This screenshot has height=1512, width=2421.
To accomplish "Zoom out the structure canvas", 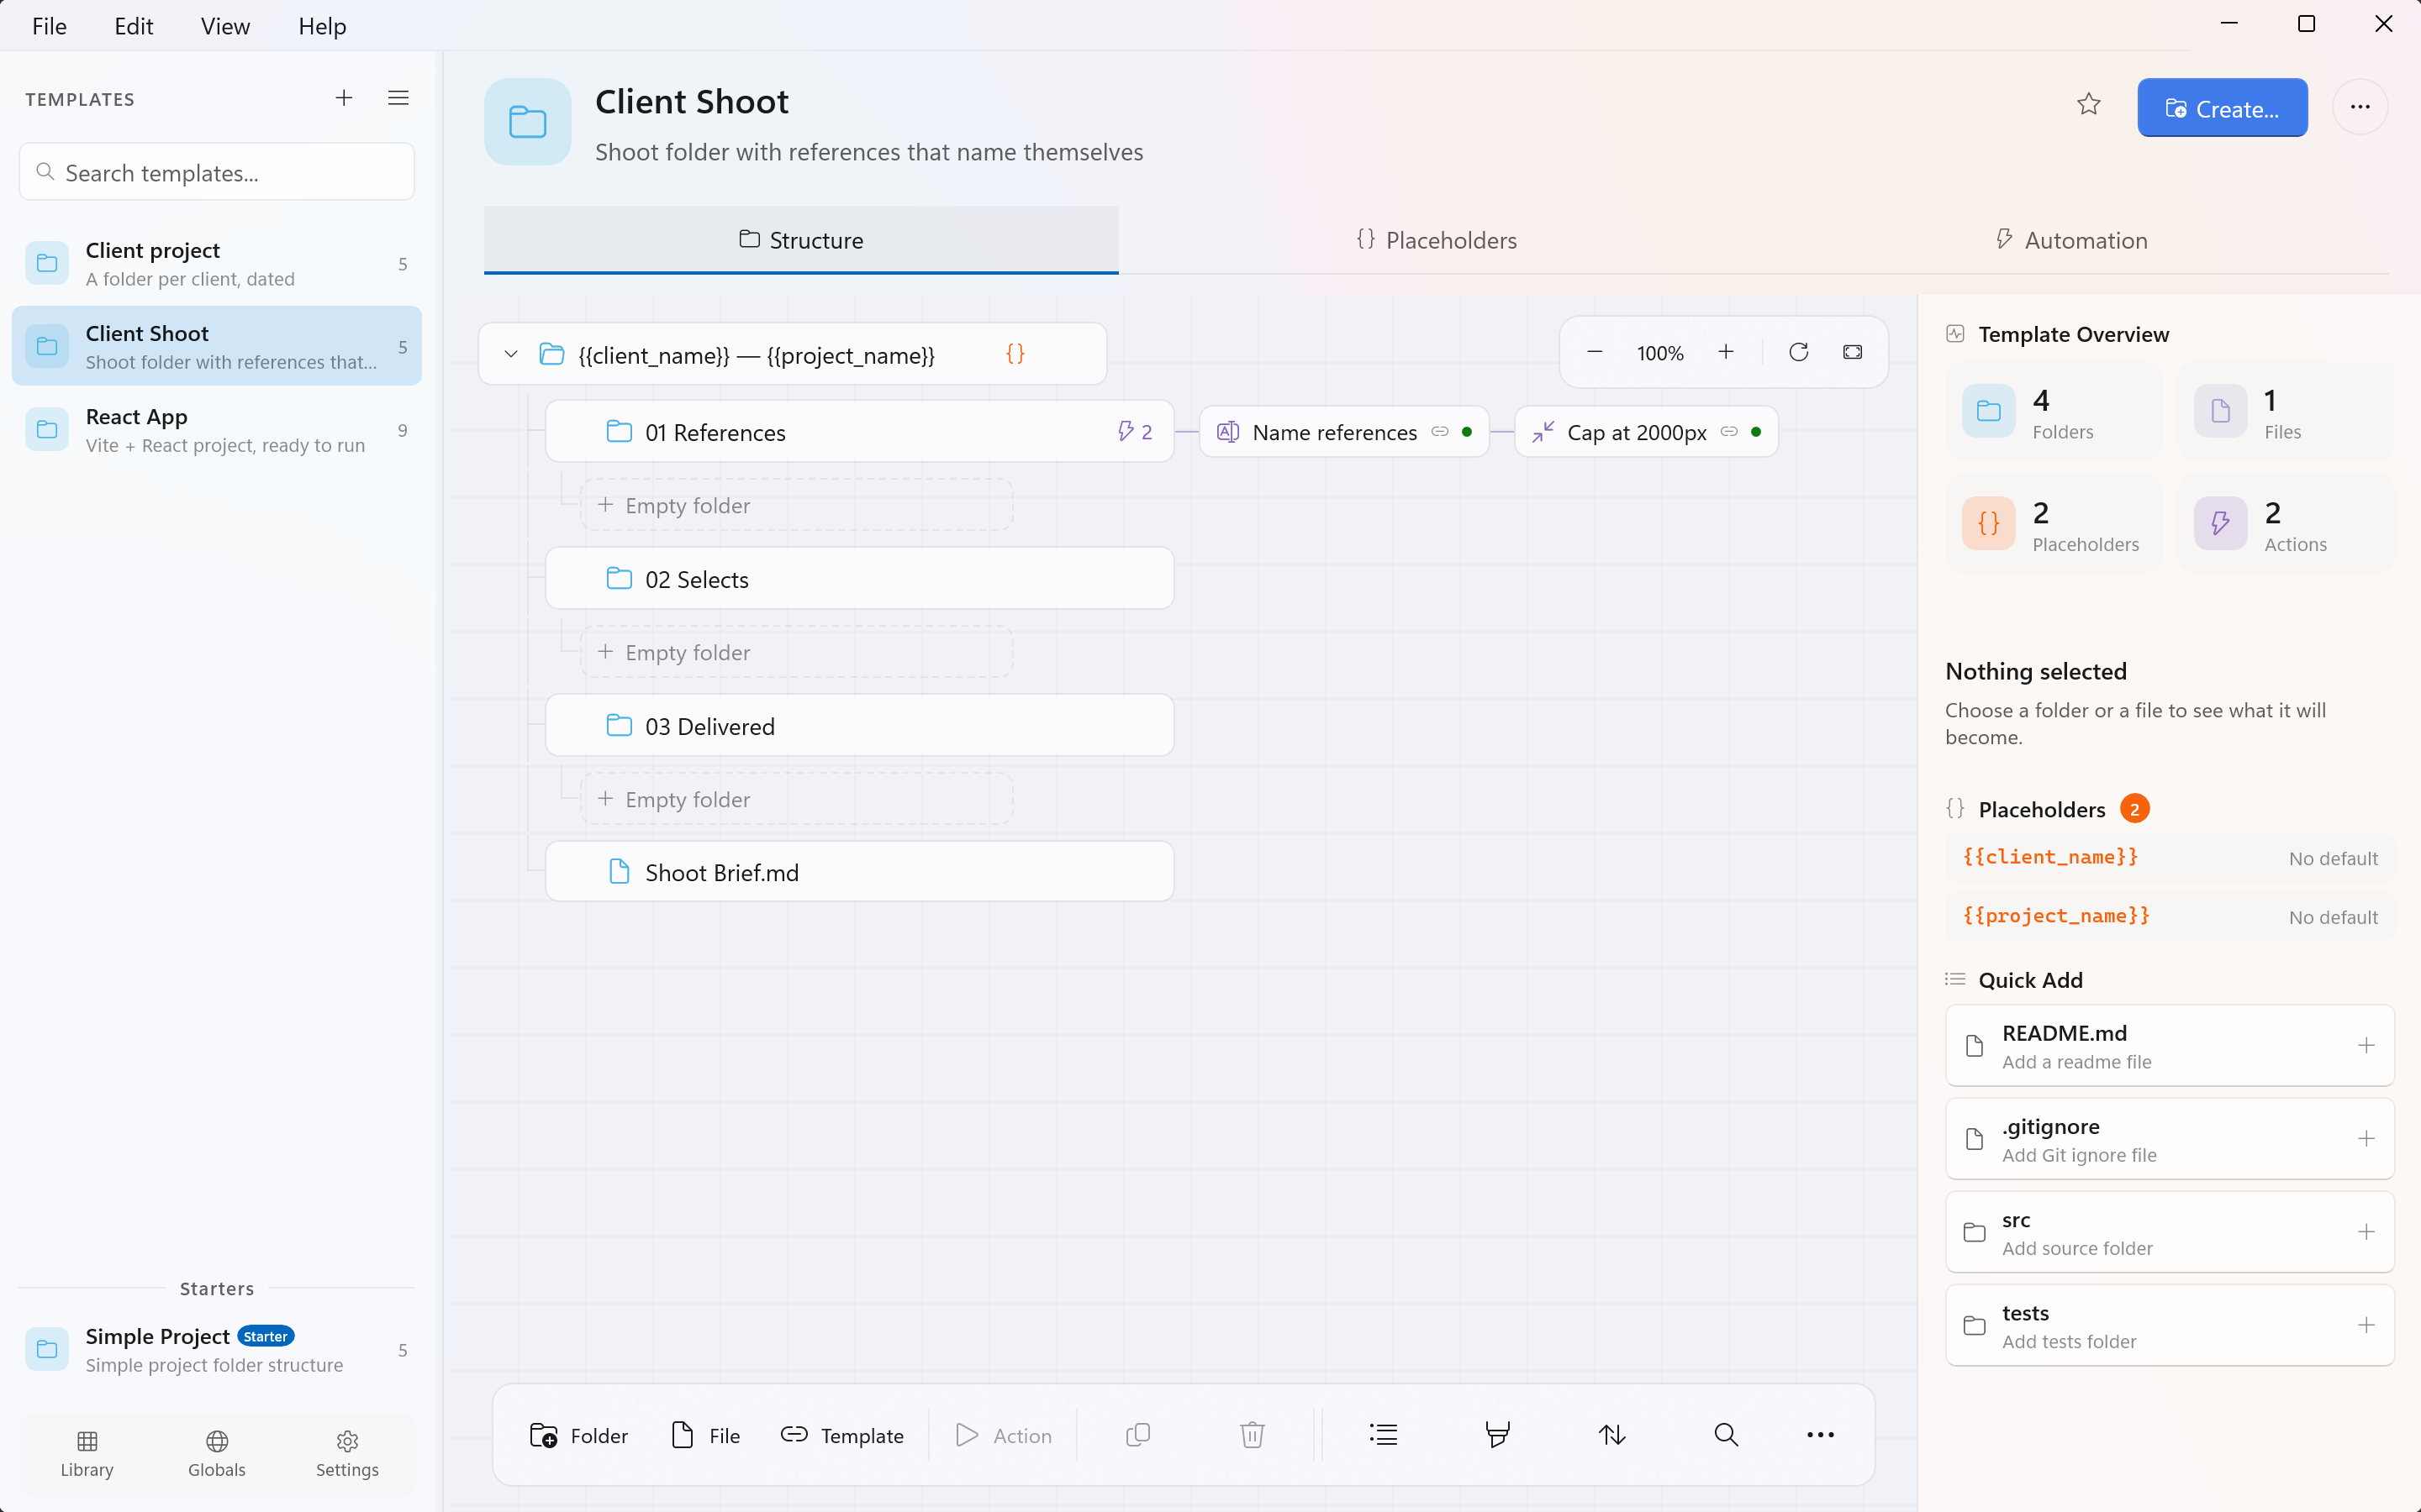I will (1595, 352).
